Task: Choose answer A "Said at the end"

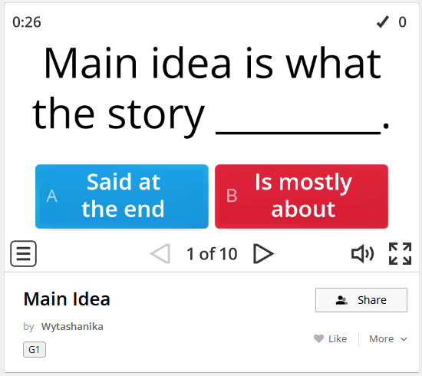Action: [x=122, y=196]
